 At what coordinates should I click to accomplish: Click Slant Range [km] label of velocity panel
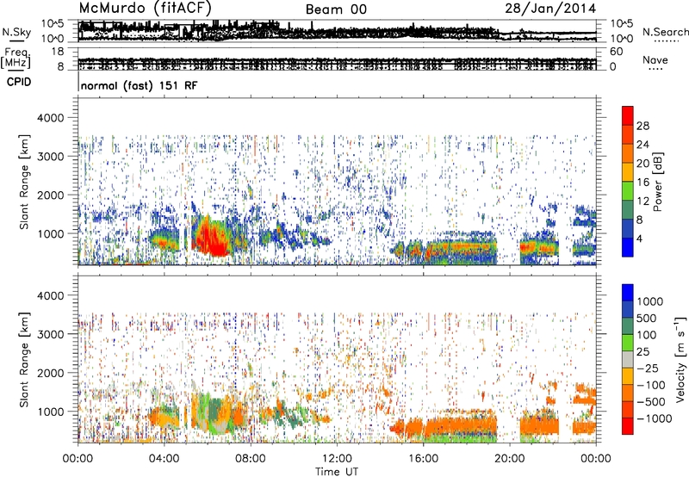pos(24,359)
